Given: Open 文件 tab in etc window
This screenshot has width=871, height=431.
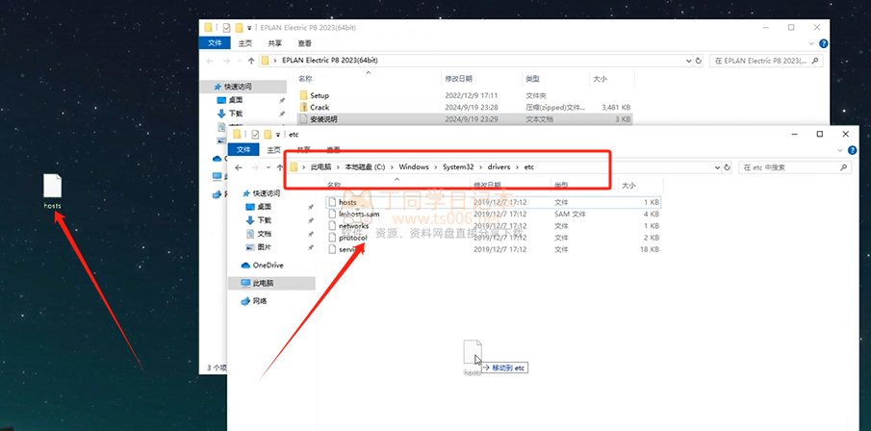Looking at the screenshot, I should click(x=243, y=150).
